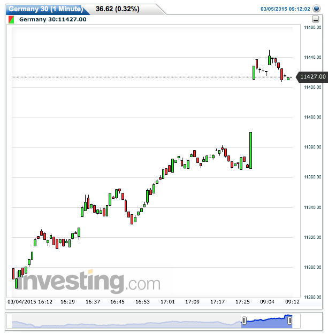
Task: Click the red-green Germany 30 legend icon
Action: pyautogui.click(x=11, y=19)
